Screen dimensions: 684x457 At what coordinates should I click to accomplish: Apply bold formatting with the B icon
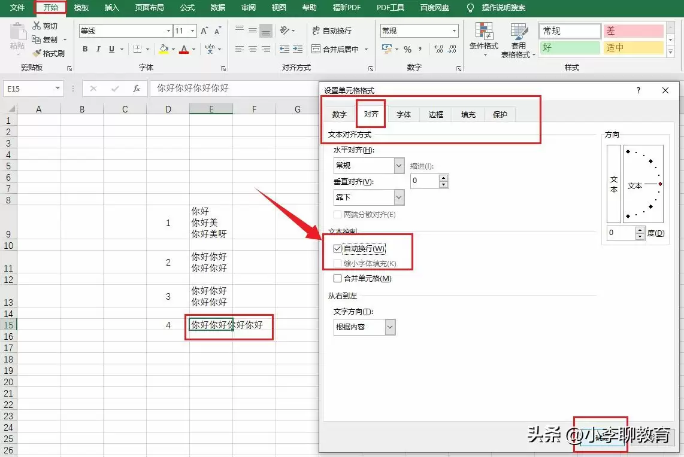click(85, 49)
